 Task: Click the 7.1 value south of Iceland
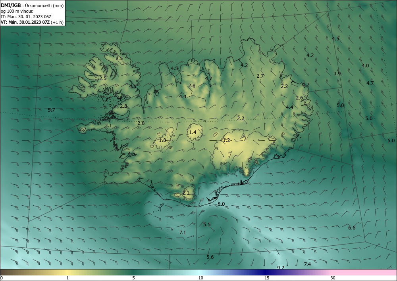tap(183, 233)
